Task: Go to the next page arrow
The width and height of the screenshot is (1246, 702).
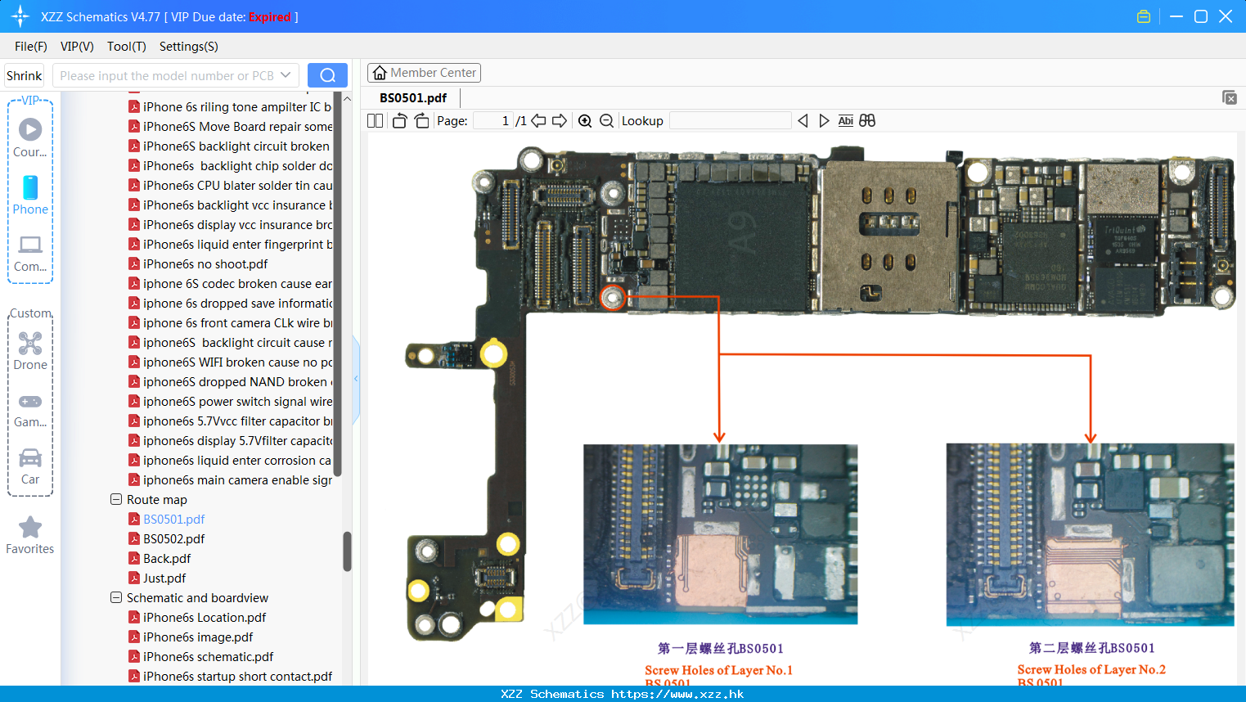Action: [560, 120]
